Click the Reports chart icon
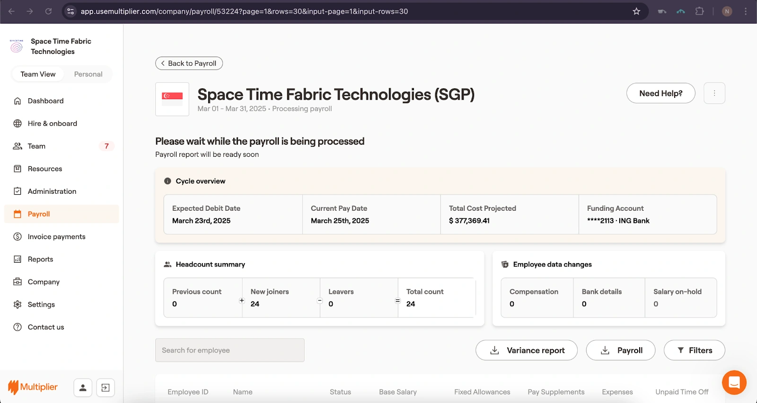This screenshot has height=403, width=757. click(x=18, y=259)
